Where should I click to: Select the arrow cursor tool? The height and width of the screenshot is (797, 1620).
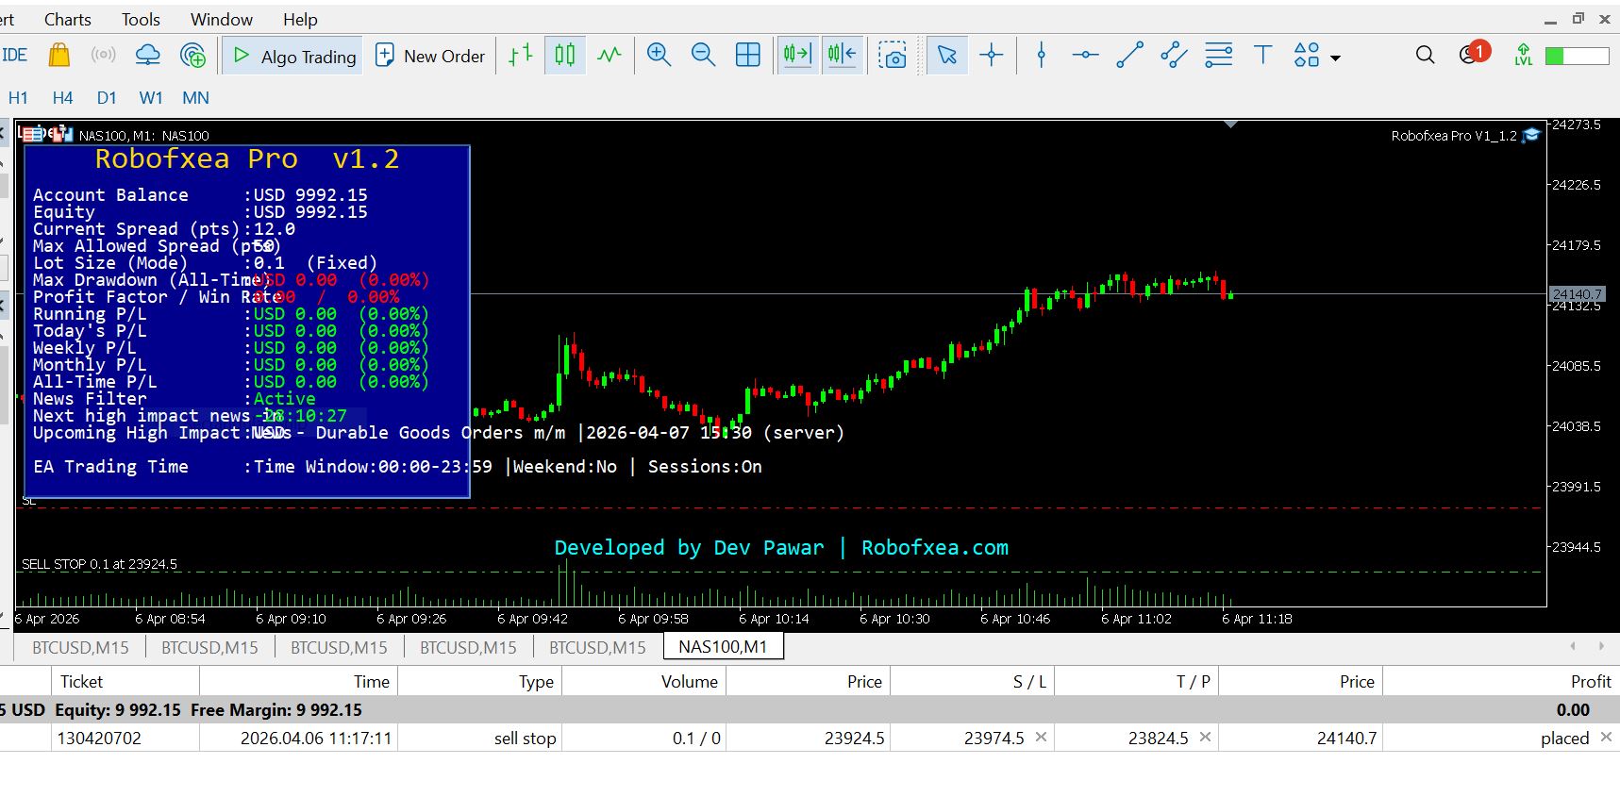click(947, 56)
